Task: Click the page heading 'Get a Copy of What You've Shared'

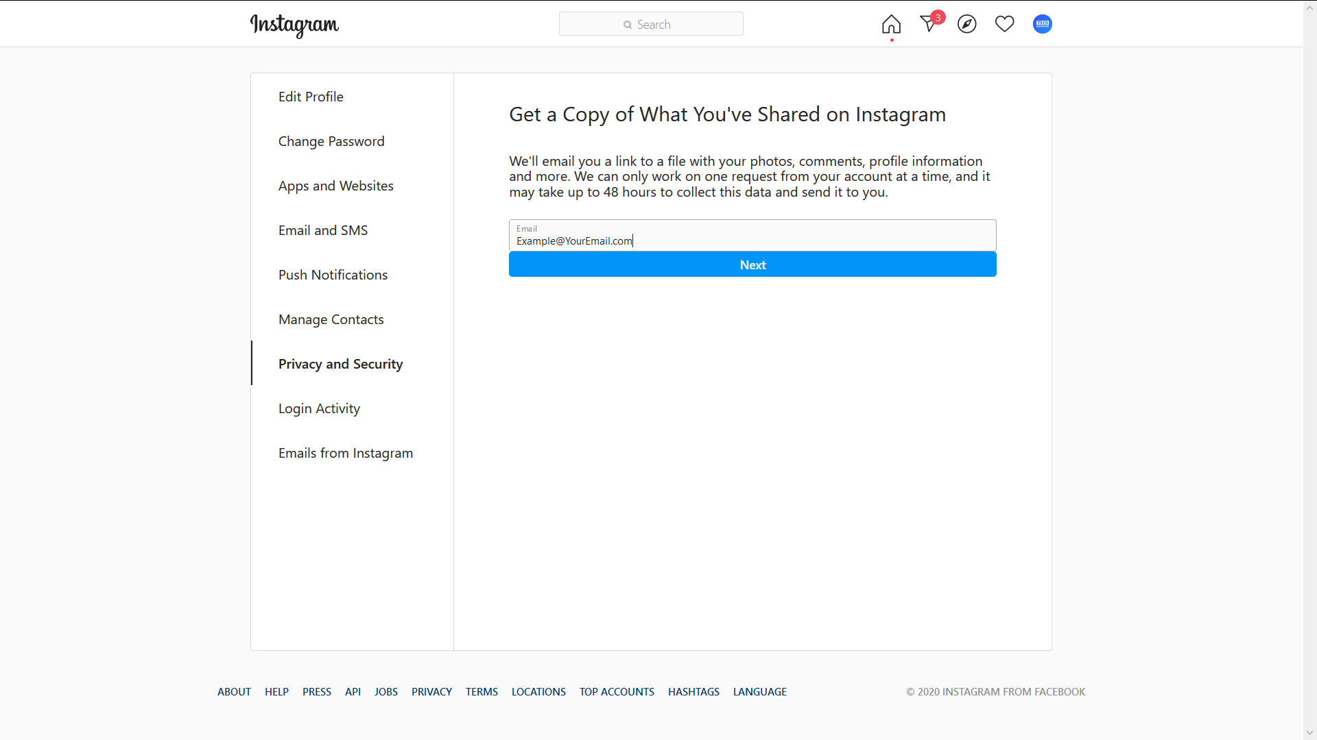Action: pos(727,114)
